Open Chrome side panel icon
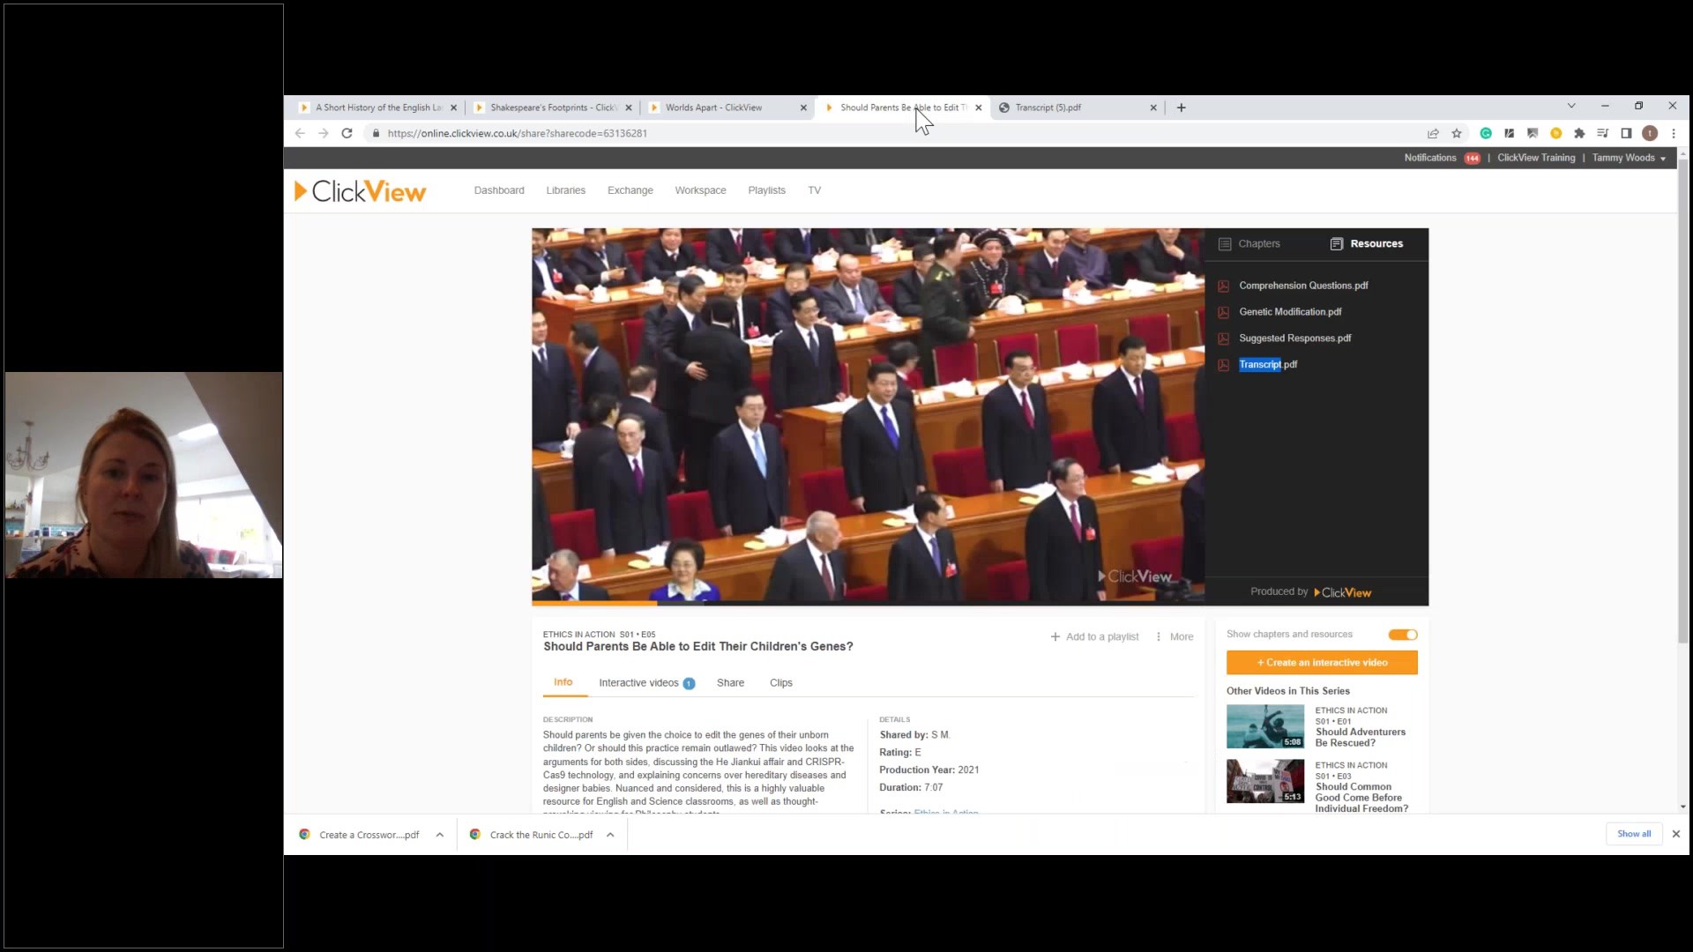The image size is (1693, 952). pyautogui.click(x=1626, y=133)
